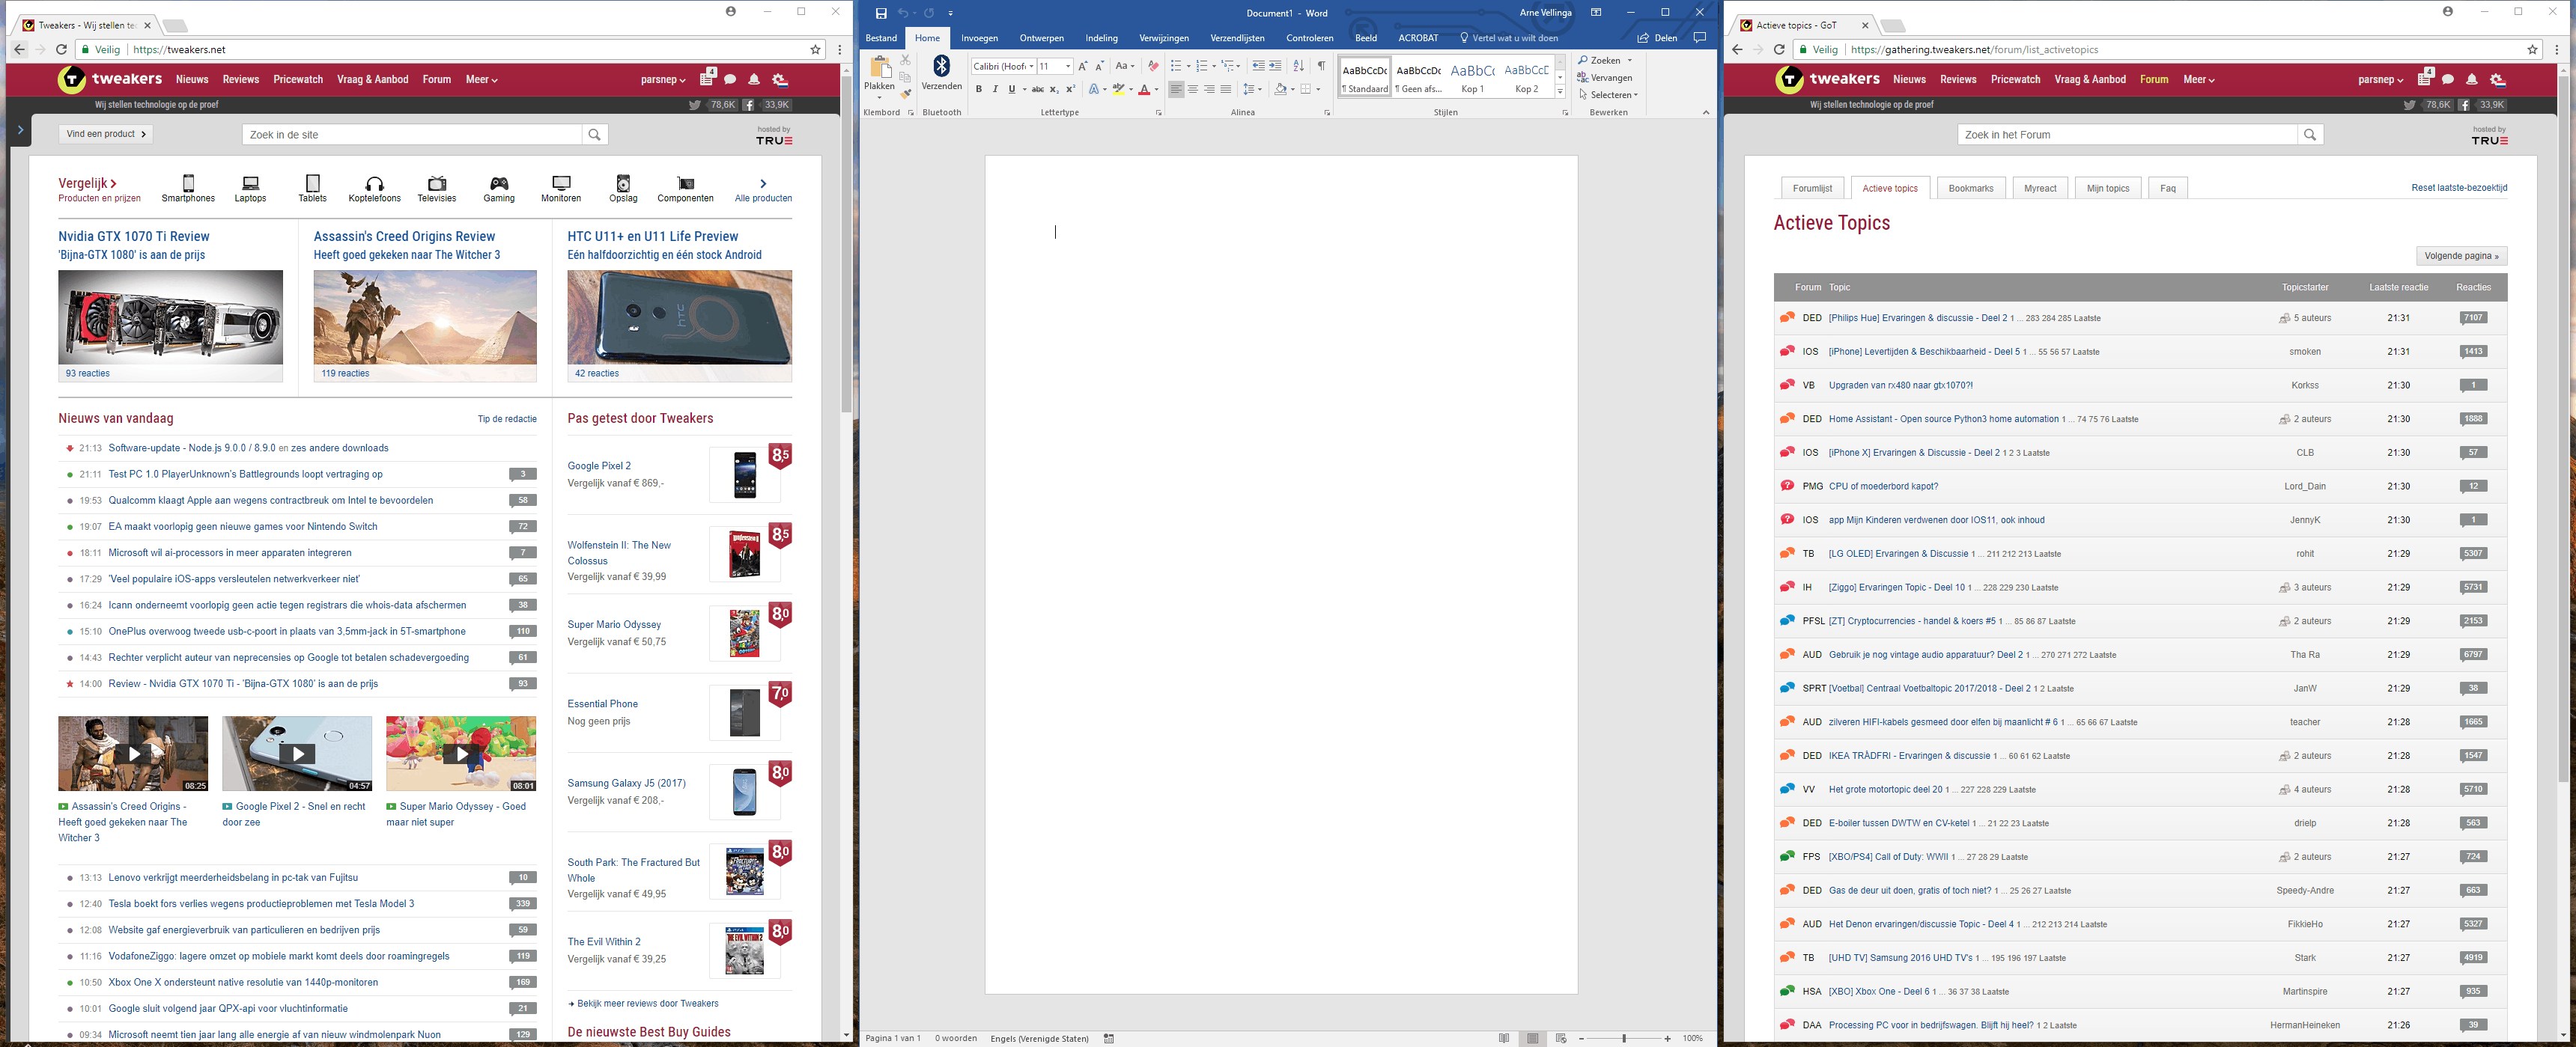The height and width of the screenshot is (1047, 2576).
Task: Toggle center text alignment in Word
Action: 1193,89
